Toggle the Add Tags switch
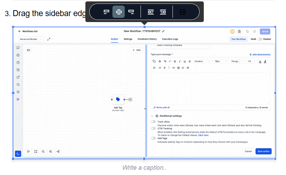The width and height of the screenshot is (286, 175). click(x=153, y=138)
